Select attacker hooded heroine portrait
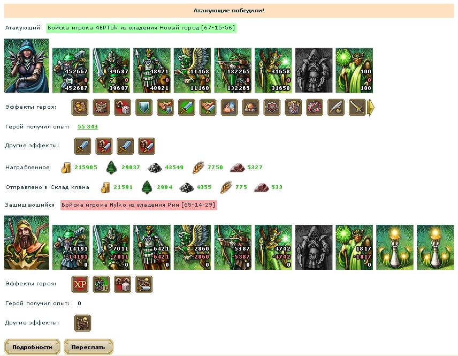458x356 pixels. click(x=27, y=66)
